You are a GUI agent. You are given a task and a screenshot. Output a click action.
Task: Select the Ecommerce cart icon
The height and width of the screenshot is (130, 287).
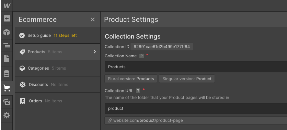click(7, 88)
